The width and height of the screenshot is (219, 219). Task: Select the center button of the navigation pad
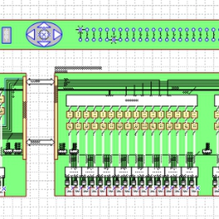pos(44,35)
